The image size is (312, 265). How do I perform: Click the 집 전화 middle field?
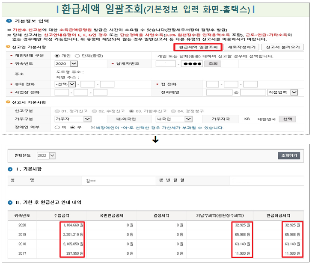[x=231, y=84]
